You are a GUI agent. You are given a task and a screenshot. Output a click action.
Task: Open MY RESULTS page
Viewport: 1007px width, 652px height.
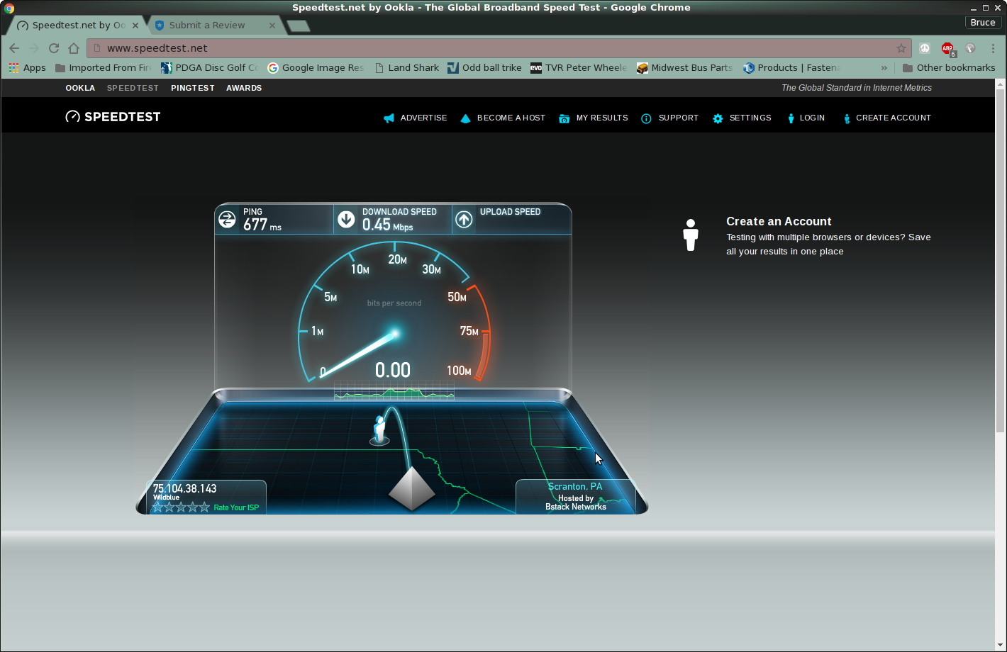click(601, 118)
